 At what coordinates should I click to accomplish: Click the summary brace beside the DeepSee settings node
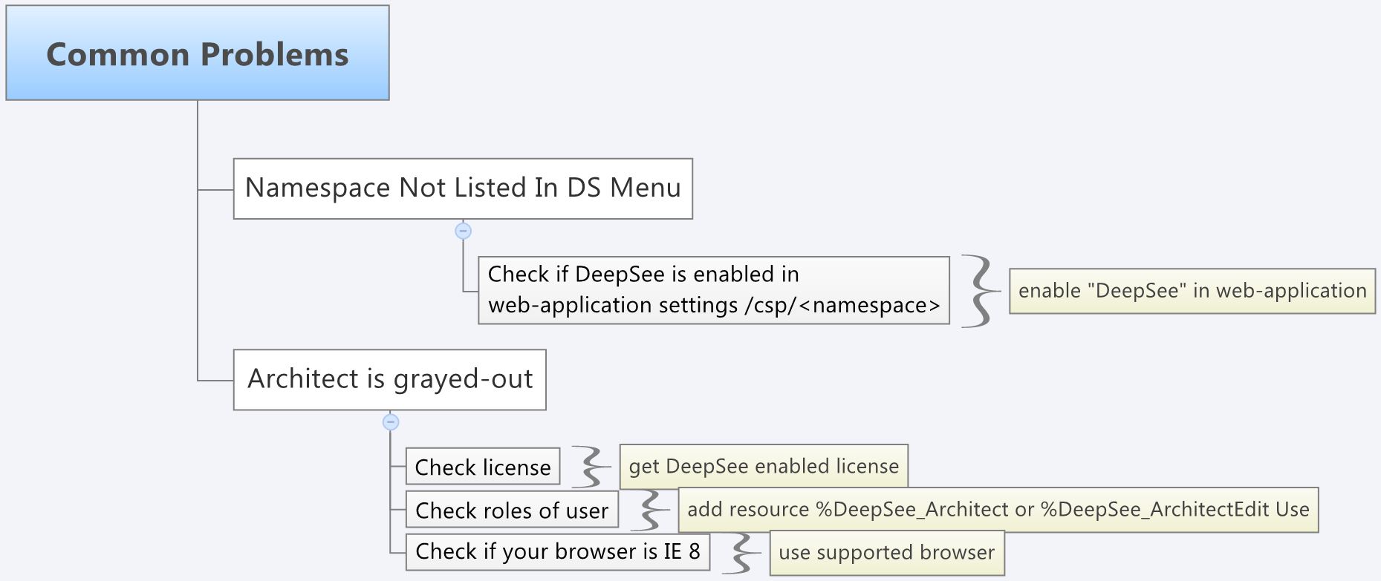(x=980, y=291)
